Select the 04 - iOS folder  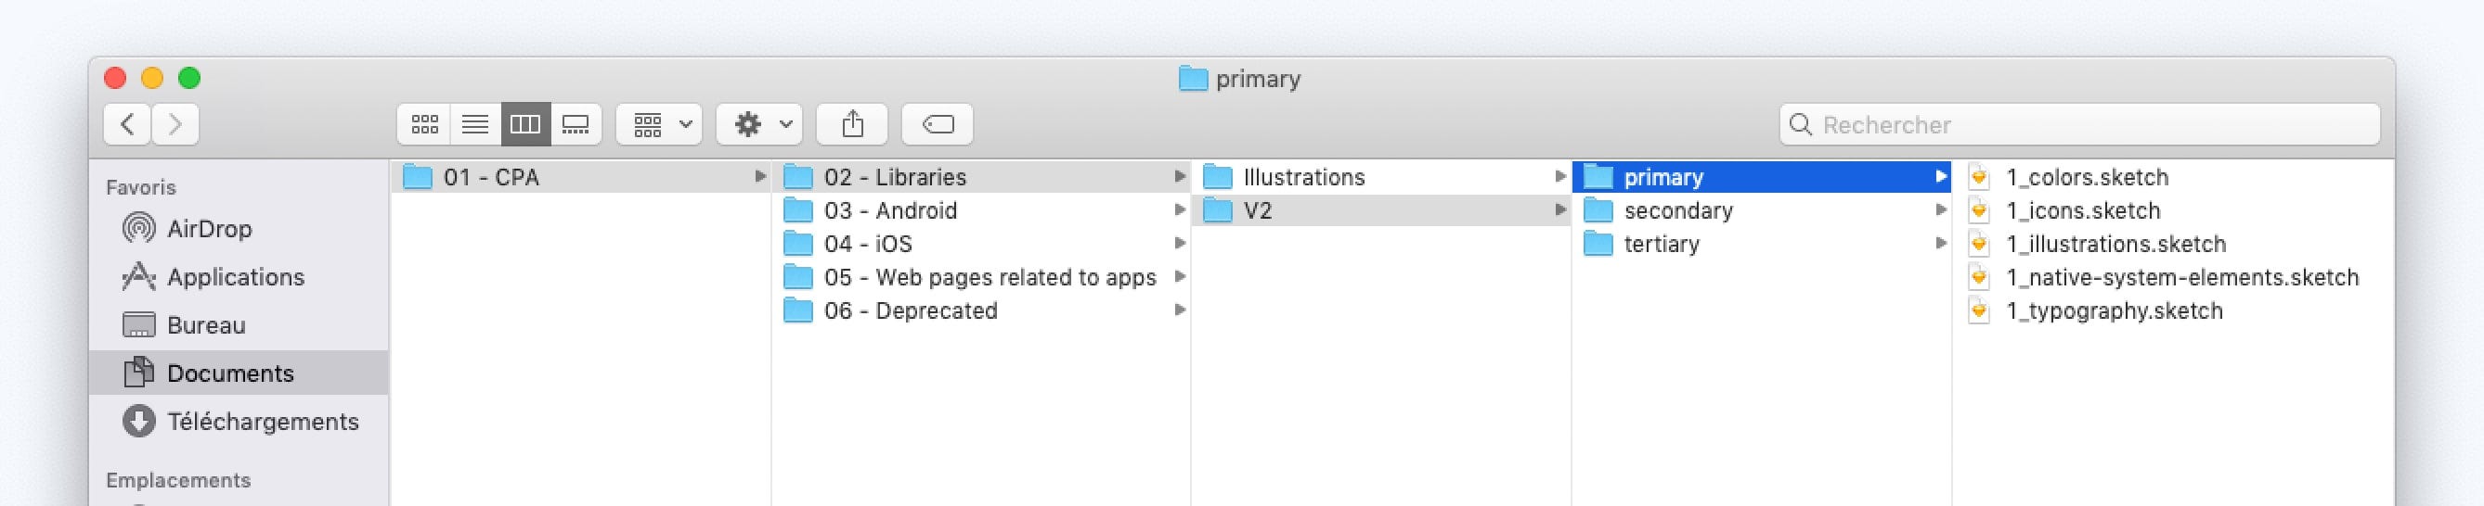tap(982, 245)
